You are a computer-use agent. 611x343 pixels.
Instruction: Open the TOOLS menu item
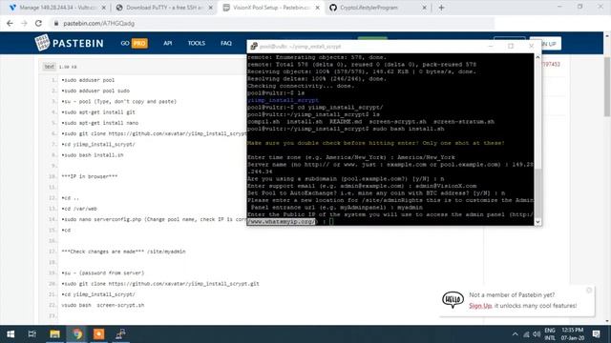click(x=197, y=43)
